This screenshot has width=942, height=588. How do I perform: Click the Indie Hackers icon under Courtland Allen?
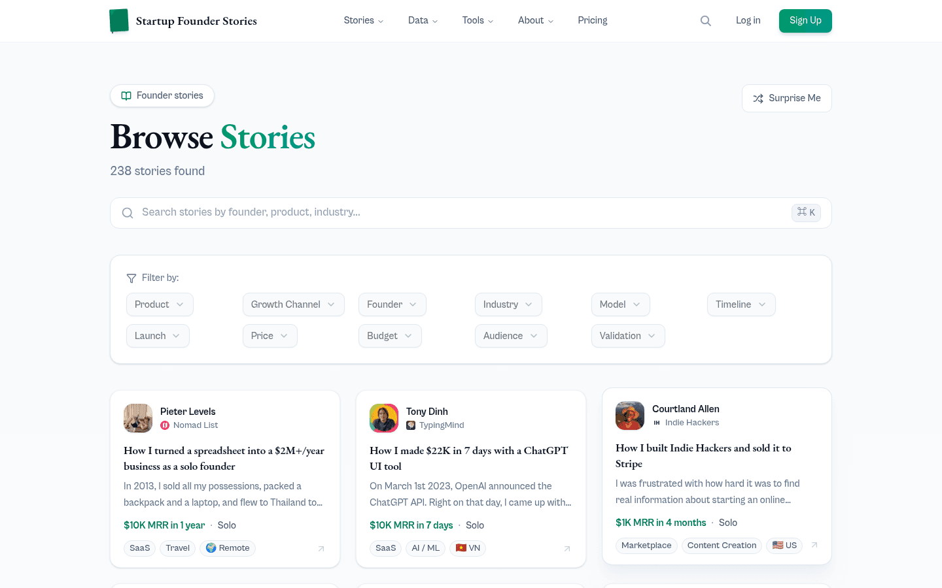point(657,422)
